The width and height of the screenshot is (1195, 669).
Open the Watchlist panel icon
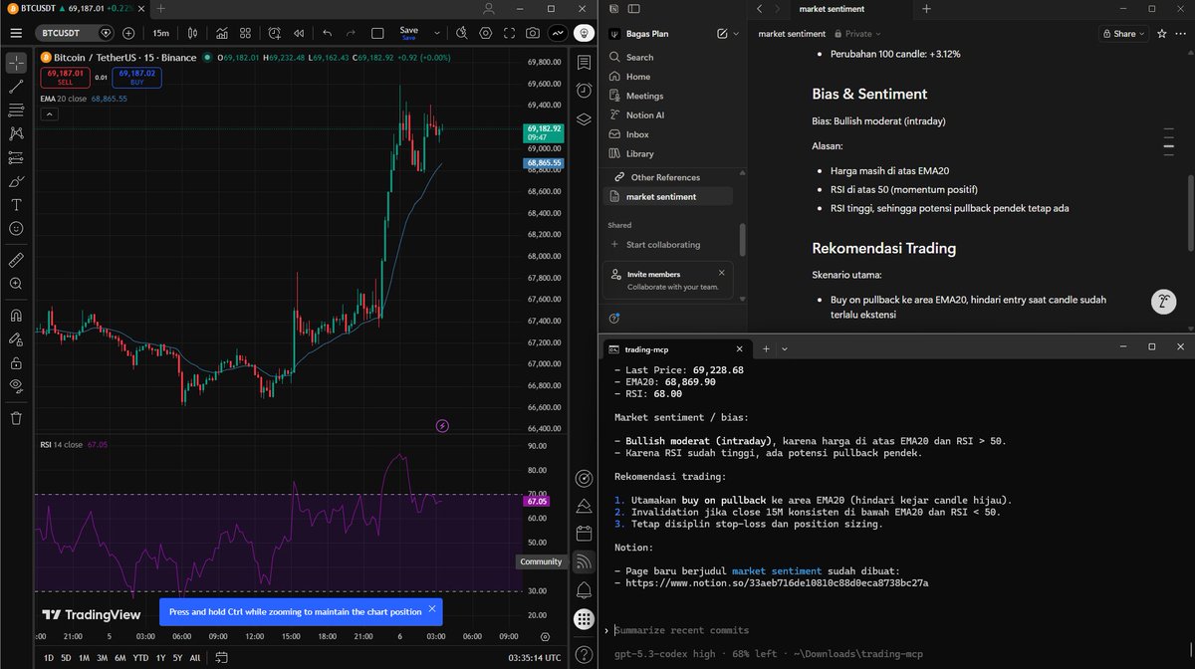point(584,63)
